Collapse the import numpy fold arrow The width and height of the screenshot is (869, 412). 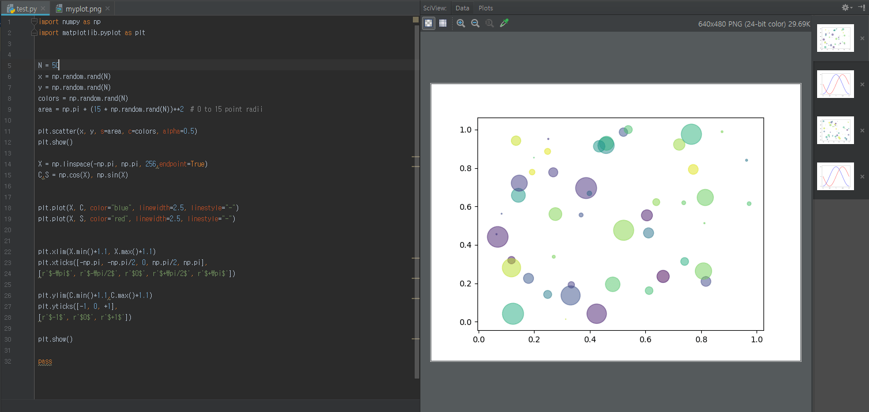coord(34,21)
